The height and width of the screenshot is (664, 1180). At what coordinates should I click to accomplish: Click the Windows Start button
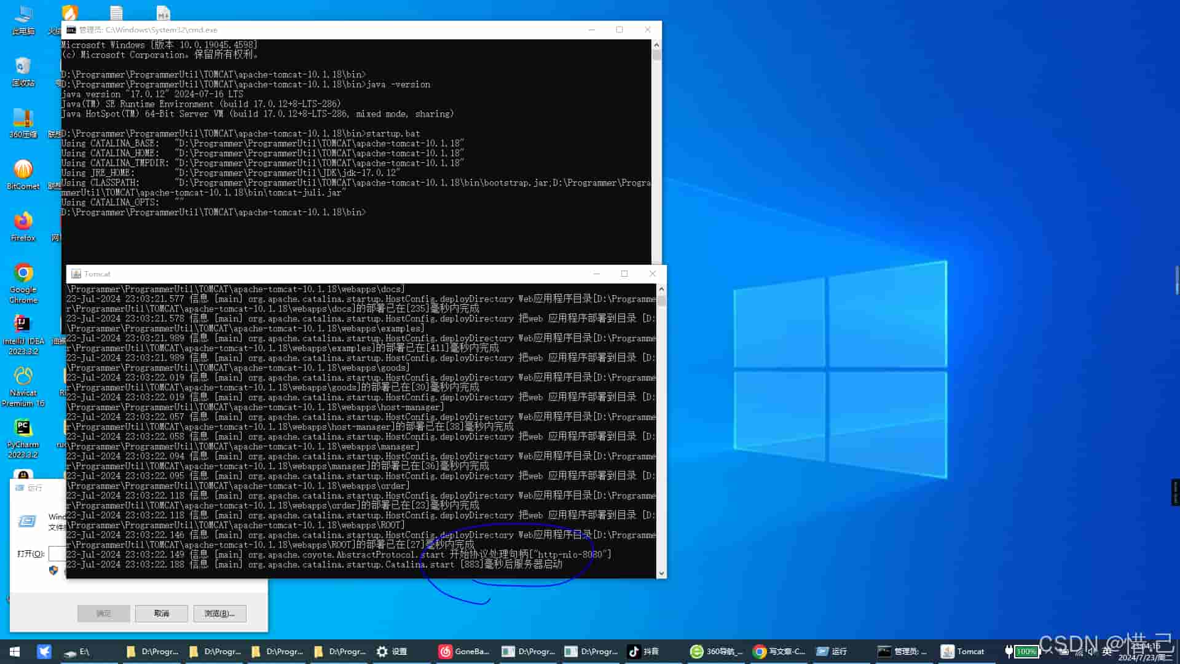click(x=15, y=651)
